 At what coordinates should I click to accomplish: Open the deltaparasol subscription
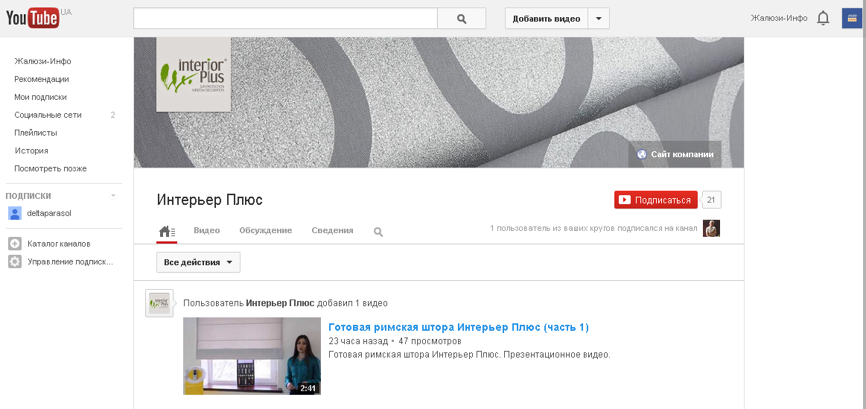pos(48,213)
